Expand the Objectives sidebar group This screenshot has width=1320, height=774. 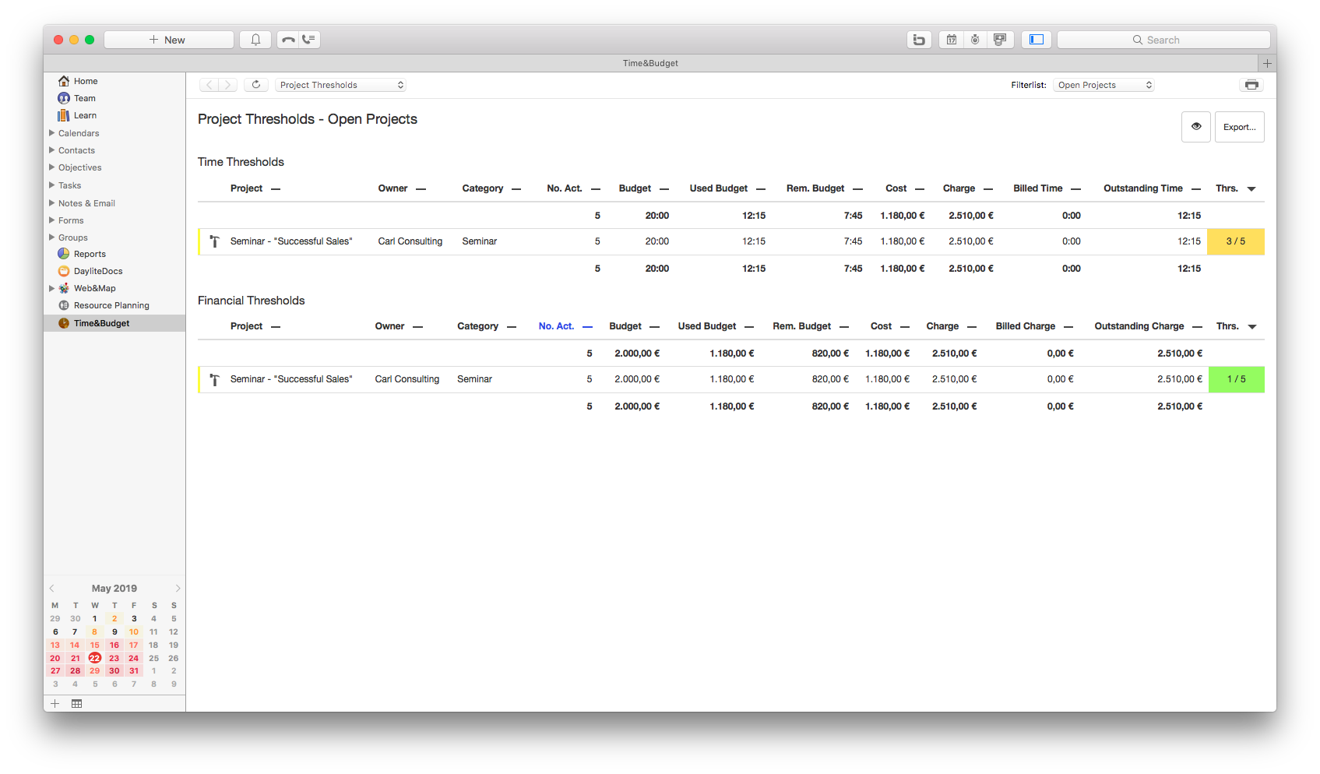(x=51, y=167)
